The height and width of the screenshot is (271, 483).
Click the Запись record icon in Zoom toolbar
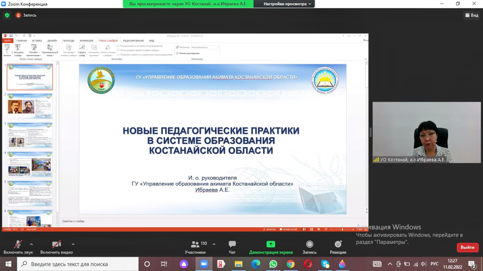point(309,244)
